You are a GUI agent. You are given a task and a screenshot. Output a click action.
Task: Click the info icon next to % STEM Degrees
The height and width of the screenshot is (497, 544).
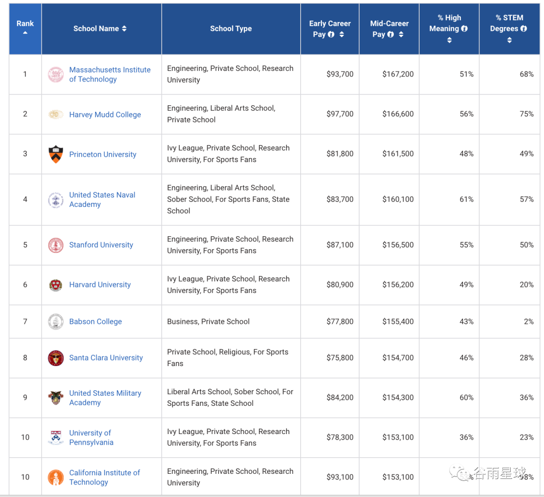point(524,29)
